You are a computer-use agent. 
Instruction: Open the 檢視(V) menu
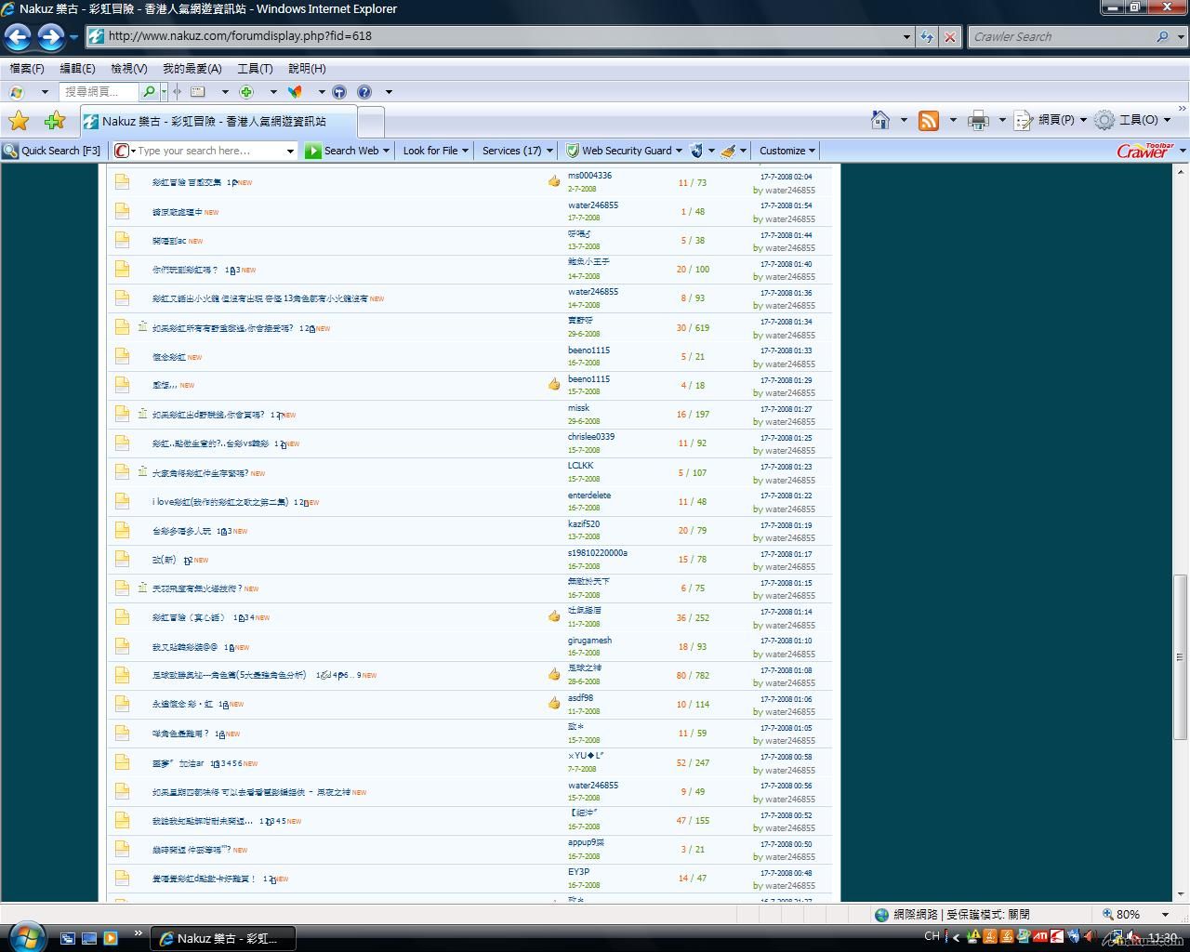point(128,69)
